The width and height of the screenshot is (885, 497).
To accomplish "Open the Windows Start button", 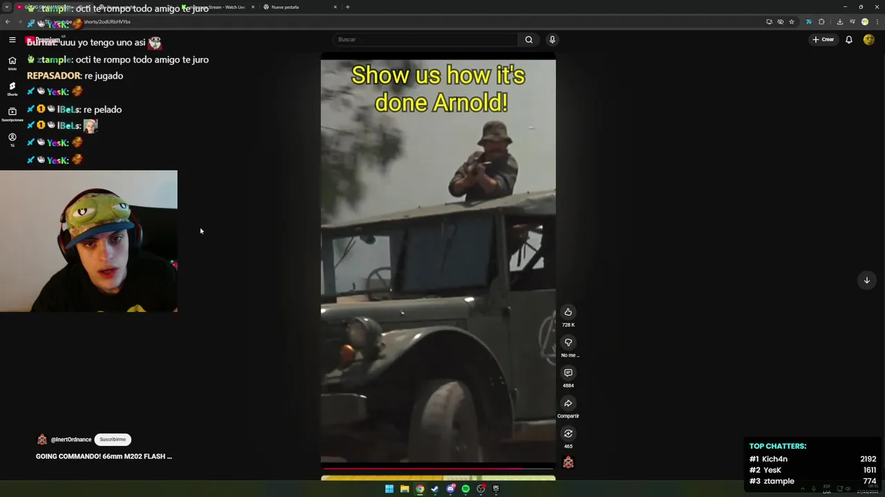I will (389, 489).
